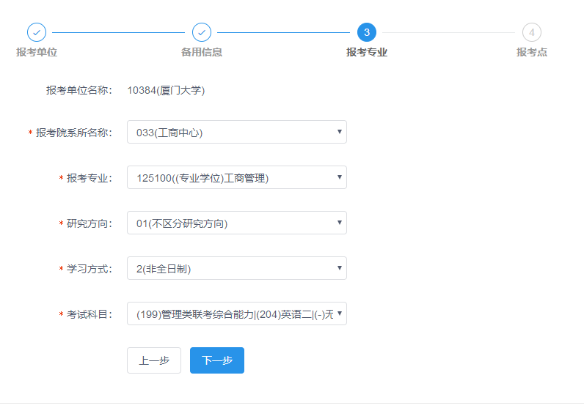
Task: Open the 报考院系所名称 dropdown showing 033(工商中心)
Action: coord(236,133)
